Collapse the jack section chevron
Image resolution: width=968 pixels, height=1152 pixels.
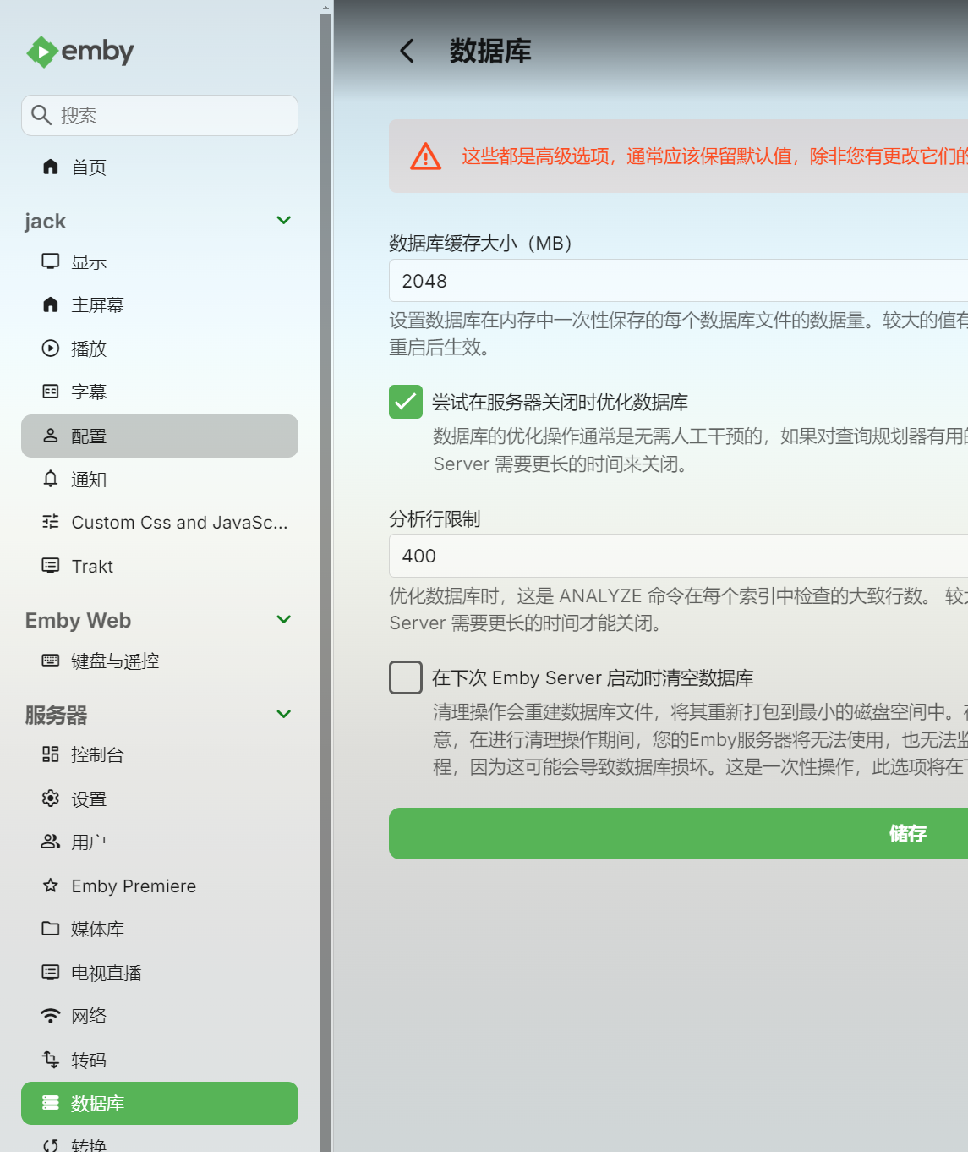(284, 221)
